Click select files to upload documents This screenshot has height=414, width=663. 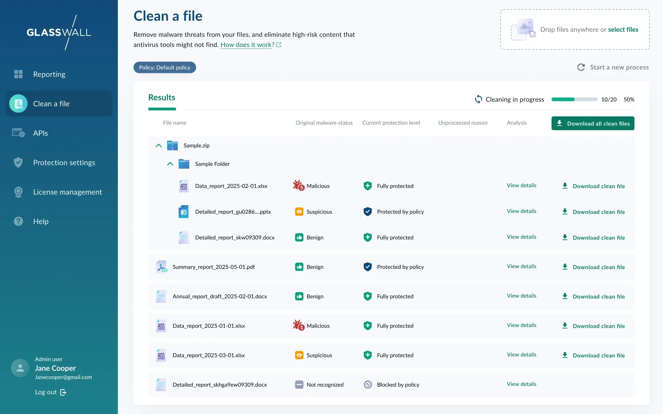pyautogui.click(x=623, y=29)
